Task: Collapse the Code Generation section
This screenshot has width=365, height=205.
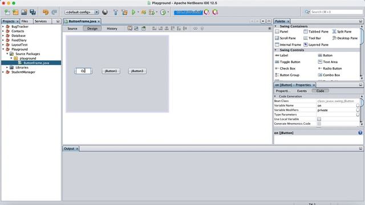Action: (275, 96)
